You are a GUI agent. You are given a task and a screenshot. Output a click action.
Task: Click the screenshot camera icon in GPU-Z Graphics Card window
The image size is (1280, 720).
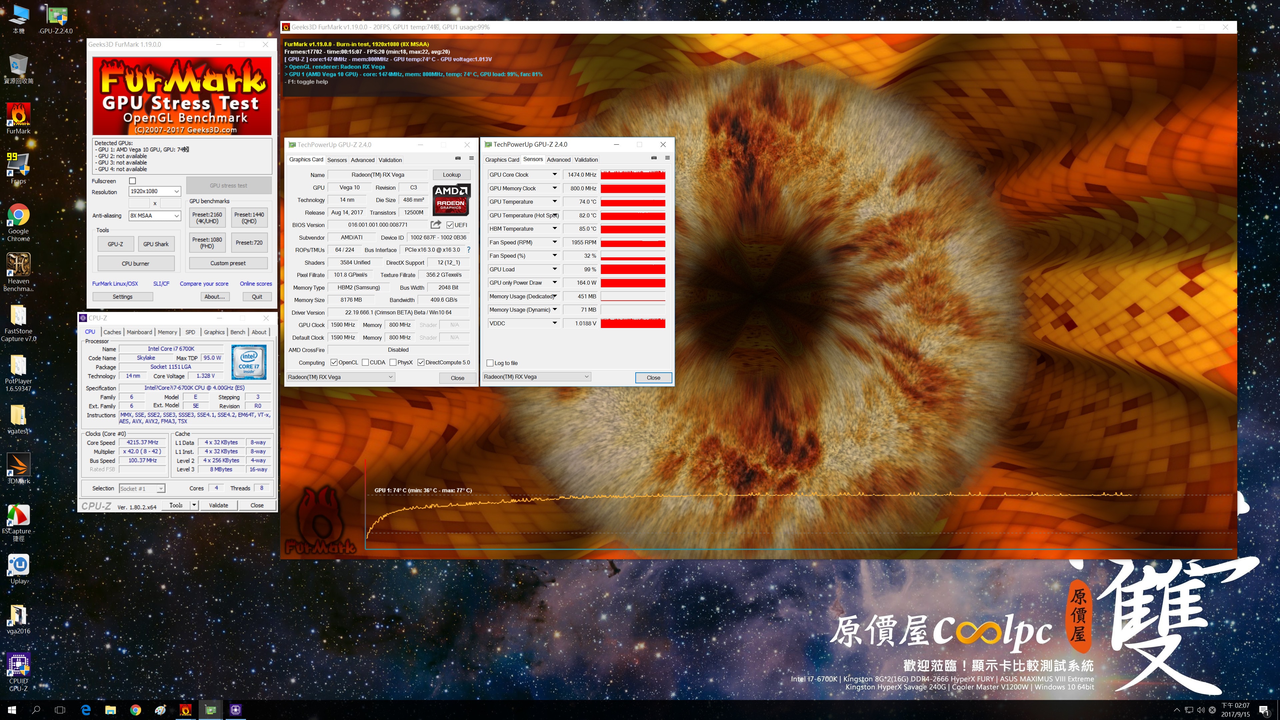[458, 158]
